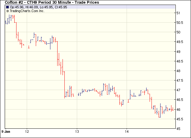Click the 50 price axis label
This screenshot has width=191, height=138.
tap(178, 32)
